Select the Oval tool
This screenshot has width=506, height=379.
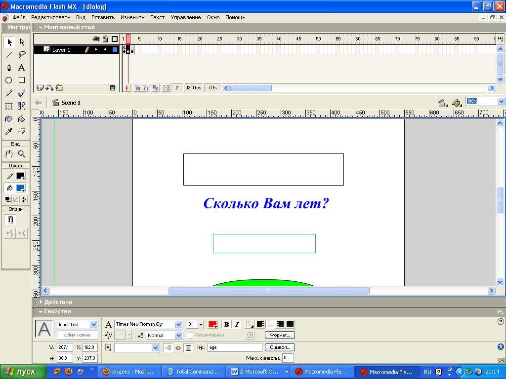tap(9, 80)
